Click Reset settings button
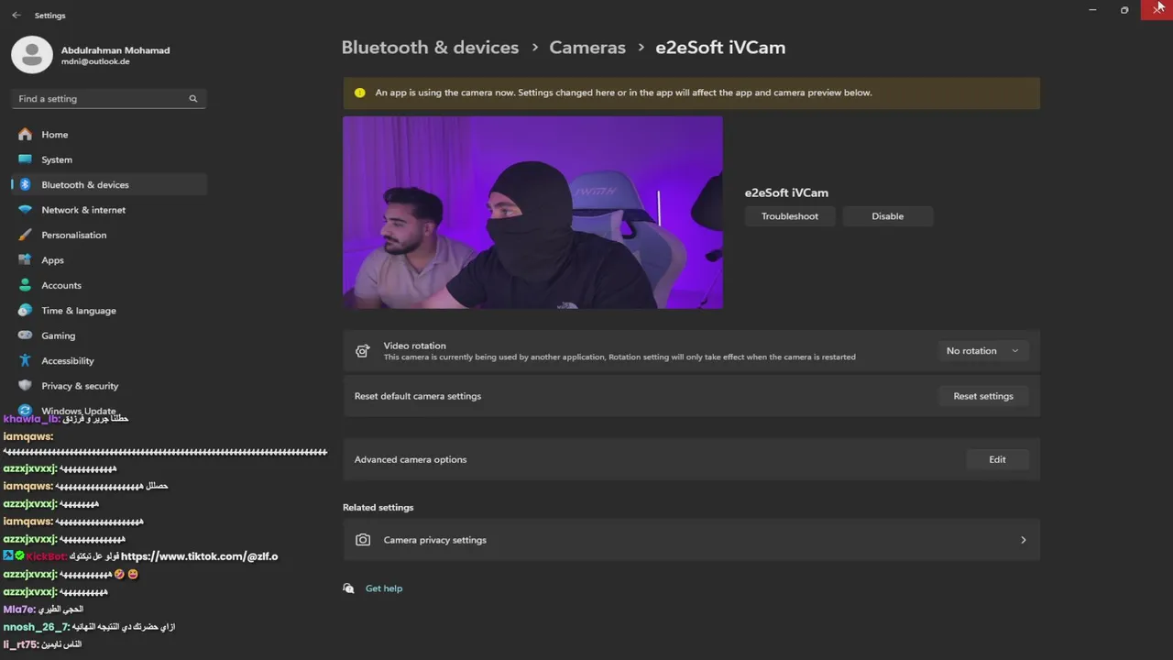The image size is (1173, 660). (983, 396)
